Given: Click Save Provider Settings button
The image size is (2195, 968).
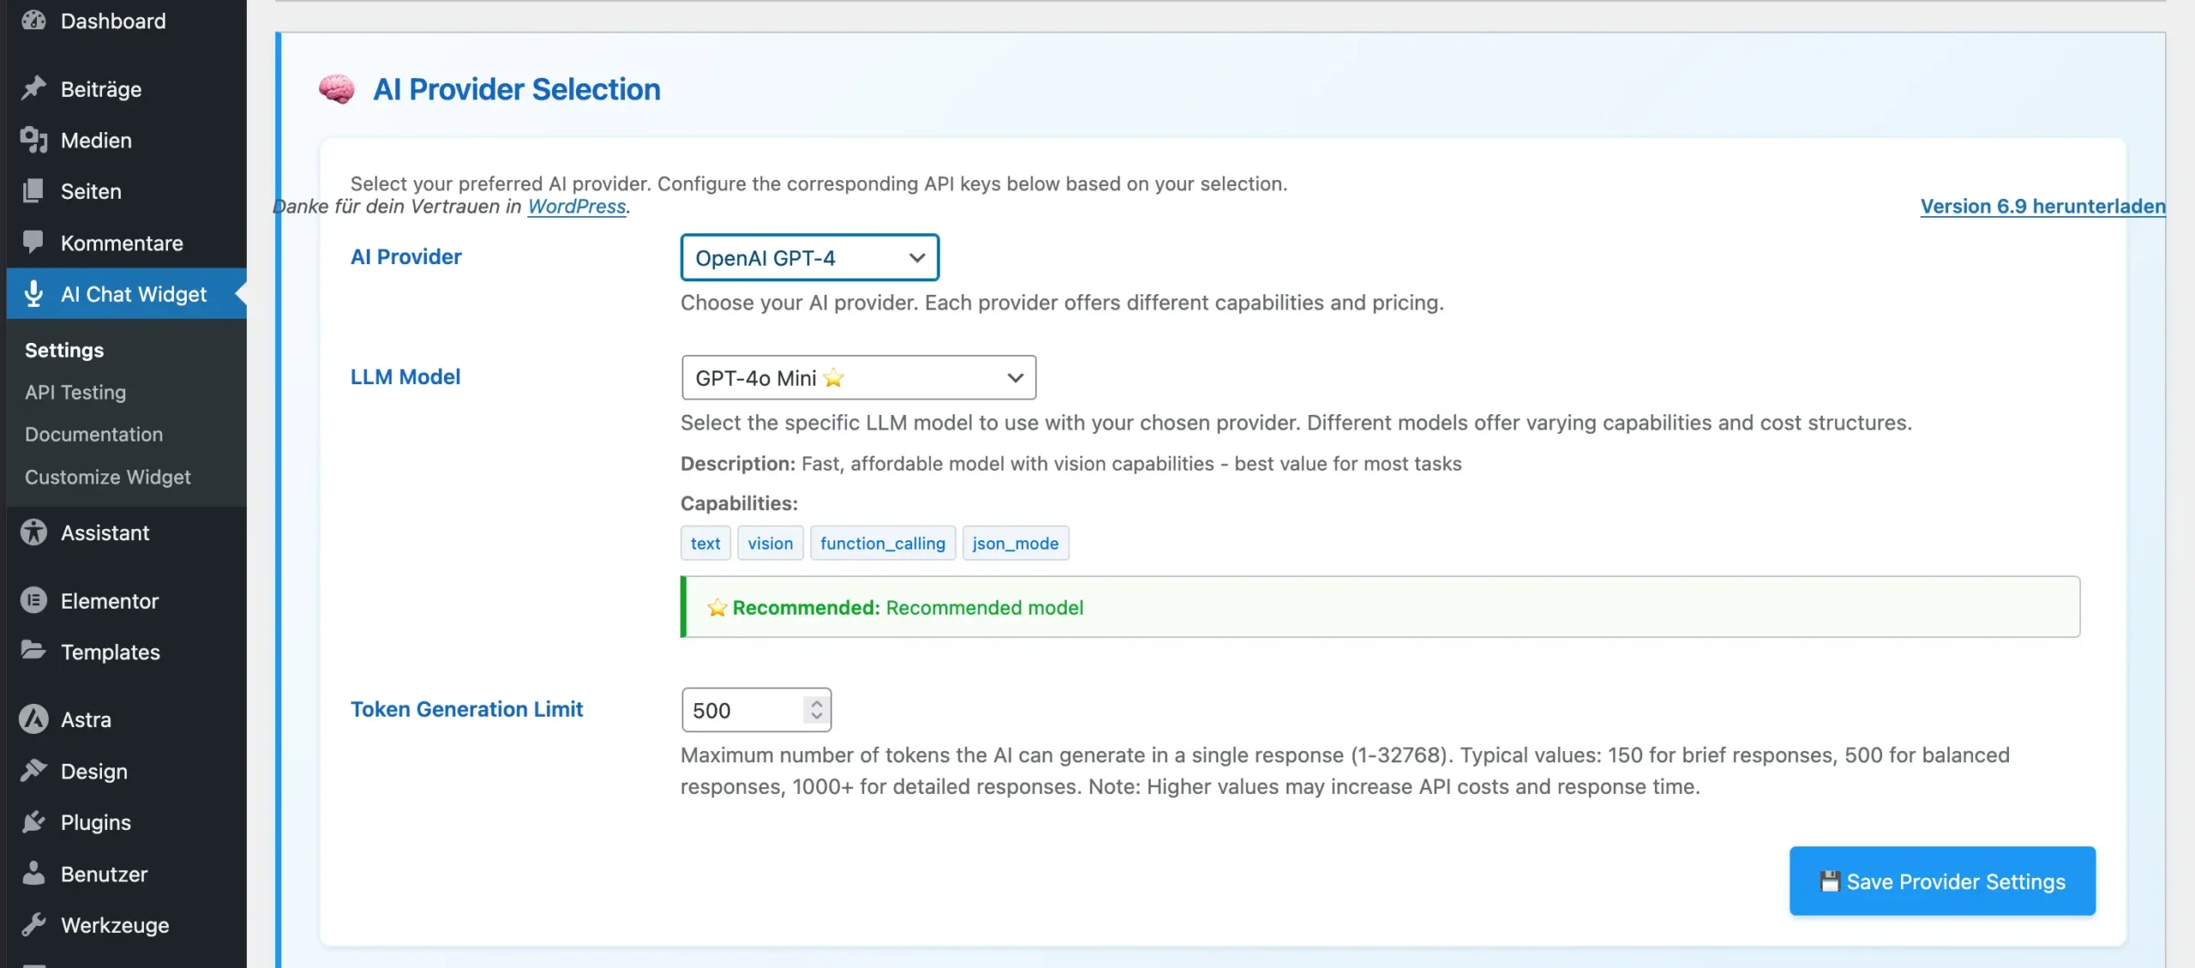Looking at the screenshot, I should (1942, 881).
